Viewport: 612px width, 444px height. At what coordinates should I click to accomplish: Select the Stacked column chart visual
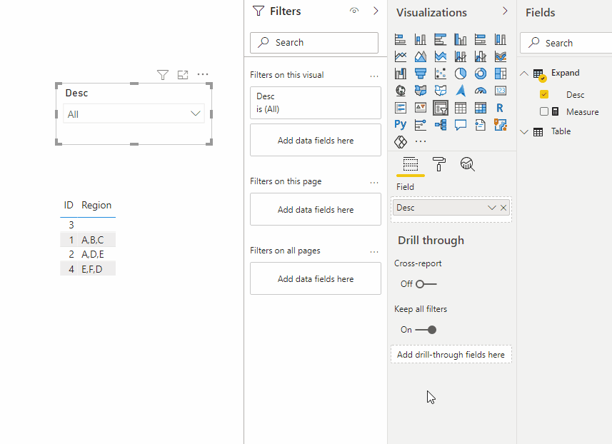tap(421, 39)
